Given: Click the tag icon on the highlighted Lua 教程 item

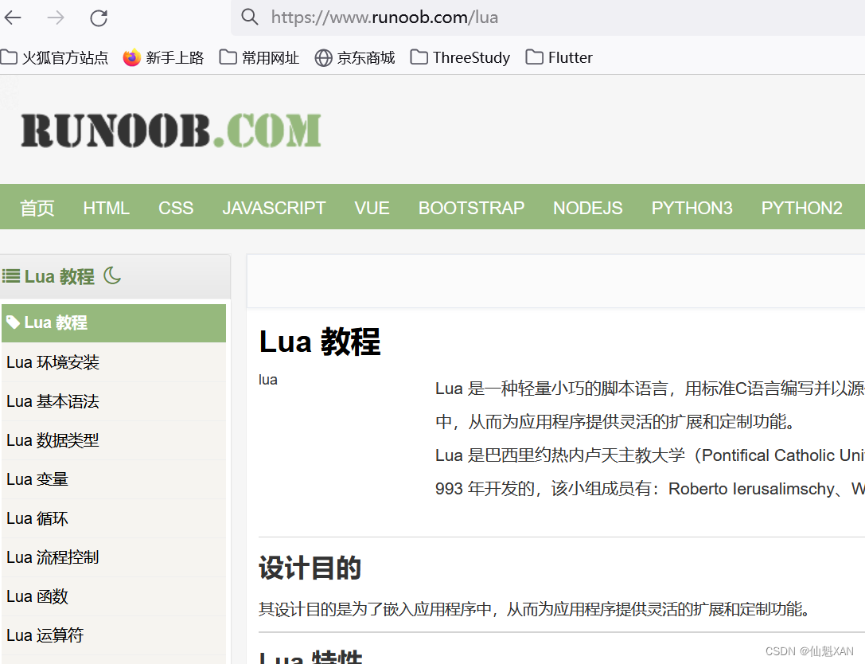Looking at the screenshot, I should pyautogui.click(x=14, y=322).
